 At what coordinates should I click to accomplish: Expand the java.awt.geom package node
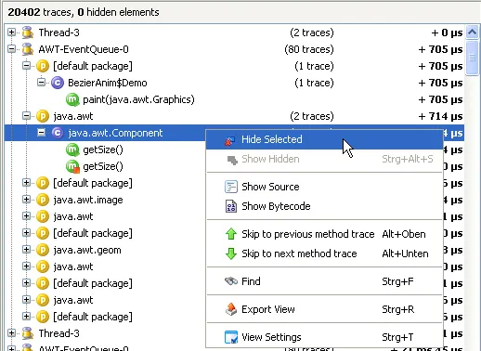pos(26,250)
